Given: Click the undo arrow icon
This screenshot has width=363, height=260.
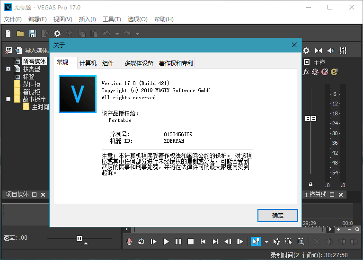Looking at the screenshot, I should point(106,34).
